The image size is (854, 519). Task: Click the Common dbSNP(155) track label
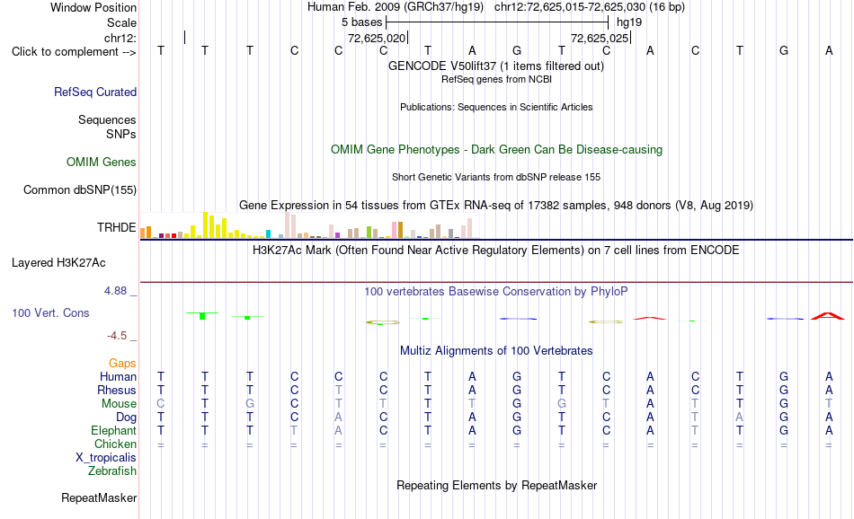pyautogui.click(x=80, y=189)
